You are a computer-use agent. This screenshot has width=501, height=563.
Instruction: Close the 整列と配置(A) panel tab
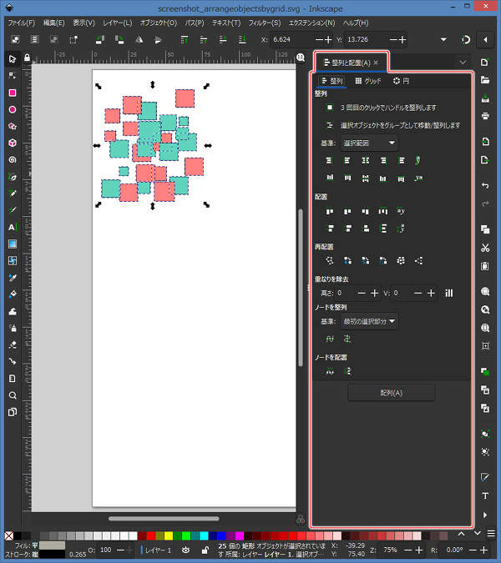click(376, 63)
